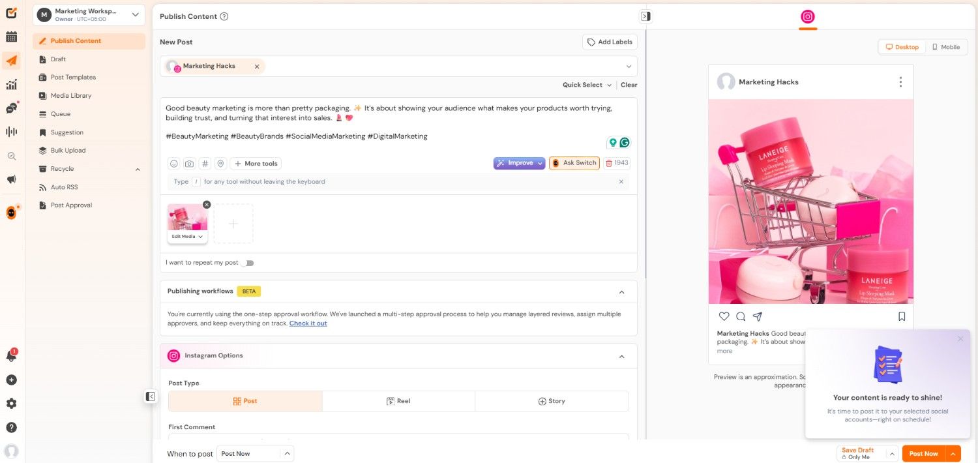
Task: Open the Save Draft options arrow
Action: (x=893, y=453)
